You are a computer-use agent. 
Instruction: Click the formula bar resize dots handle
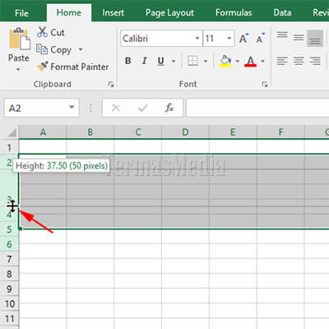point(90,108)
